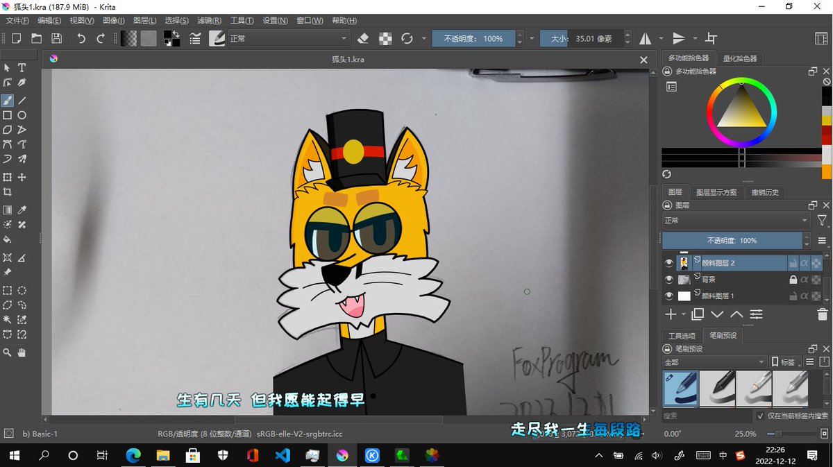Switch to the 撤销历史 tab
The width and height of the screenshot is (833, 467).
click(x=765, y=192)
